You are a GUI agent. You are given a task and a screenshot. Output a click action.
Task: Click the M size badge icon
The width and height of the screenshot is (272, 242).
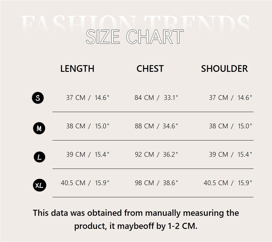[39, 128]
